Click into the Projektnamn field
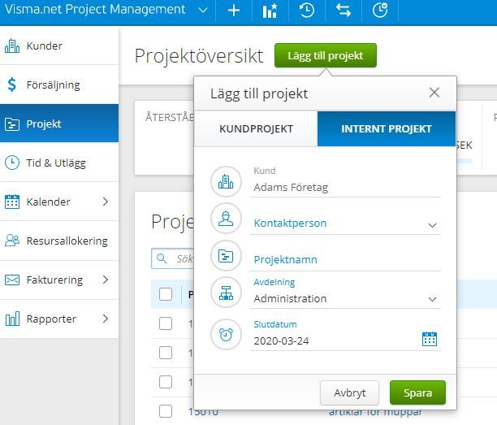The height and width of the screenshot is (425, 497). coord(345,260)
